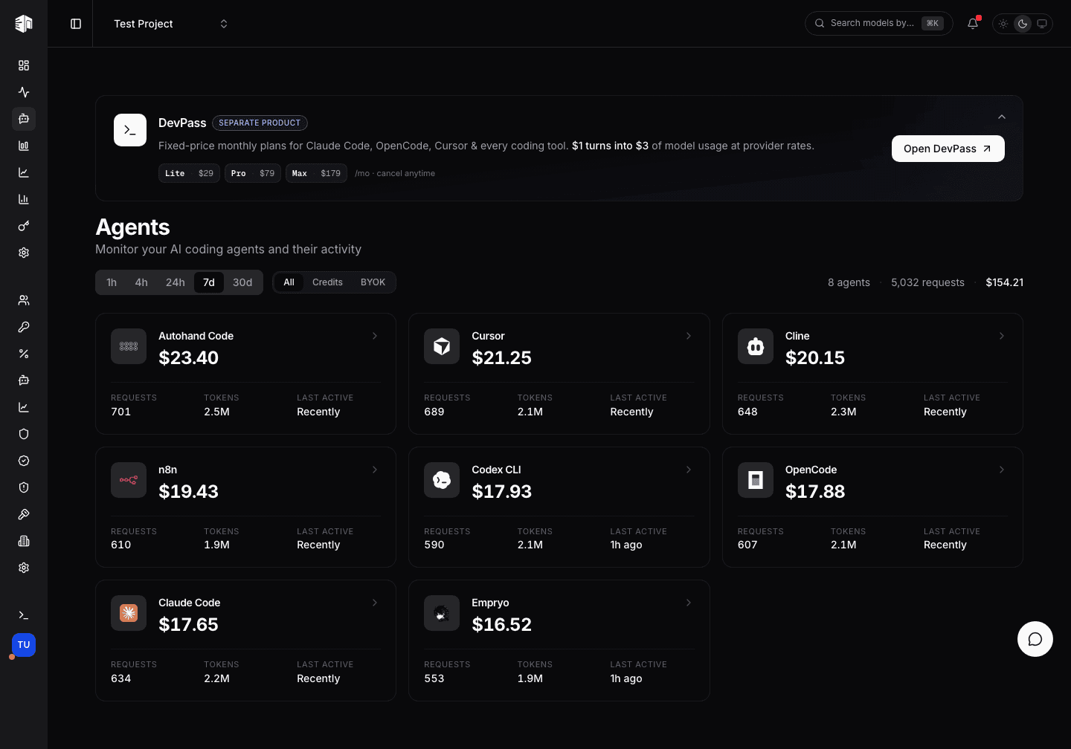This screenshot has width=1071, height=749.
Task: Select the 1h time range tab
Action: point(112,282)
